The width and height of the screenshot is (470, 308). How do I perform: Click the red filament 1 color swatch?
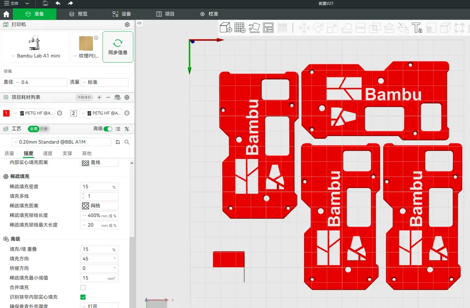click(6, 113)
